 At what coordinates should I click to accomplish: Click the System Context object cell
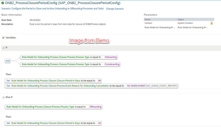tap(185, 23)
